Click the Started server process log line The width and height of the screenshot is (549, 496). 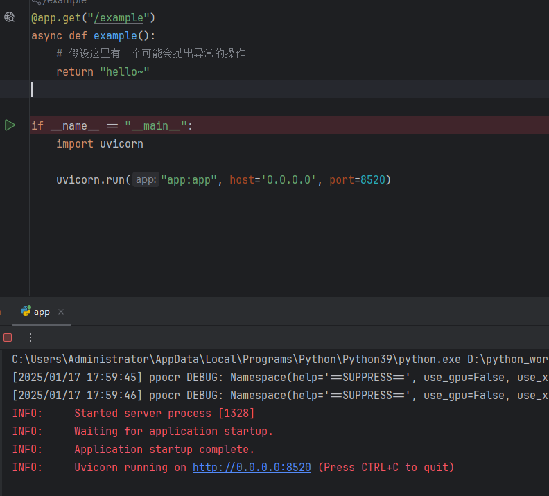point(164,414)
